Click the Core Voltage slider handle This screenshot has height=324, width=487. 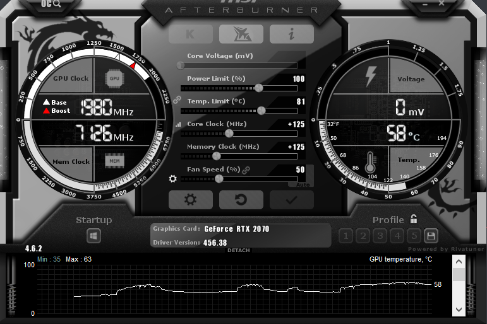(x=181, y=65)
